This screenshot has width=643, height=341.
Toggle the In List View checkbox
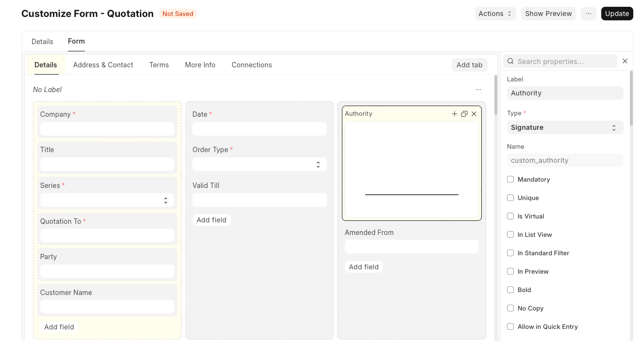click(x=510, y=234)
